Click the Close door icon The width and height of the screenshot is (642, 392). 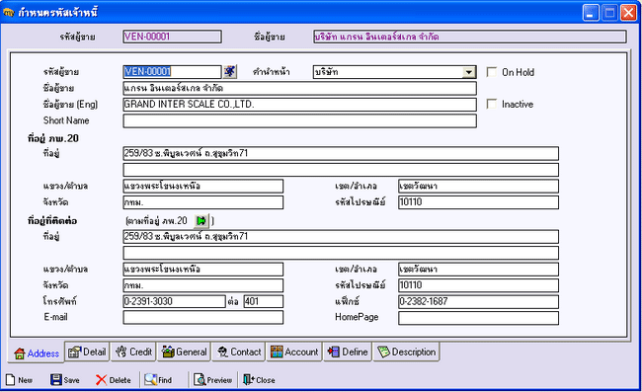click(249, 380)
